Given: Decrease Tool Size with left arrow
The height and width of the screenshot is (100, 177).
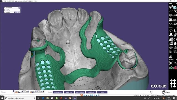Looking at the screenshot, I should pos(22,91).
